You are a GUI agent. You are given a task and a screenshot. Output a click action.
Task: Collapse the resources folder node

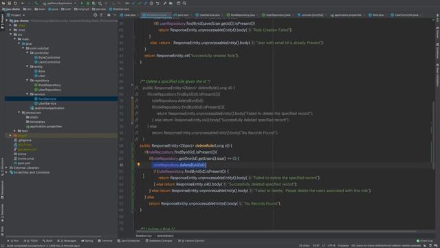19,112
